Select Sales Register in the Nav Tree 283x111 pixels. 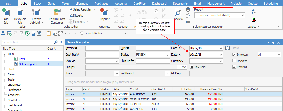28,64
